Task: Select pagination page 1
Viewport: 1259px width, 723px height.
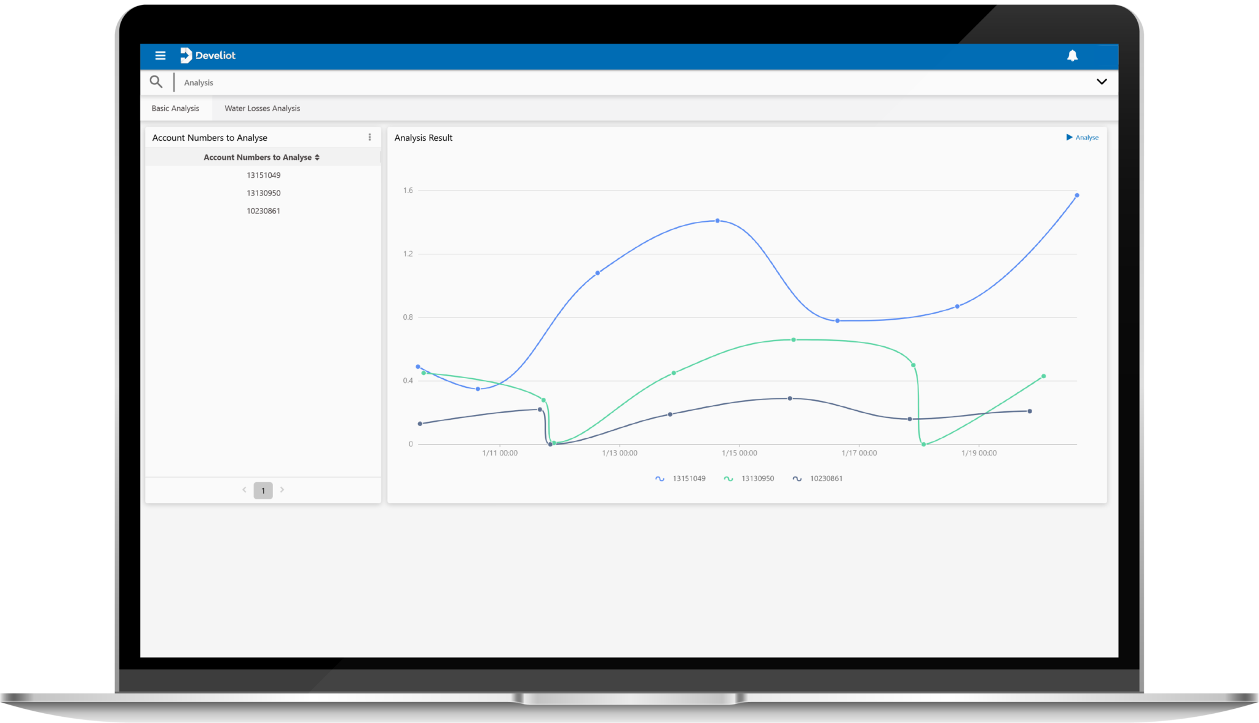Action: (263, 490)
